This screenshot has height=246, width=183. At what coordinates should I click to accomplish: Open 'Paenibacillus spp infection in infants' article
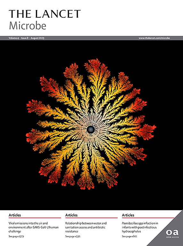(140, 227)
